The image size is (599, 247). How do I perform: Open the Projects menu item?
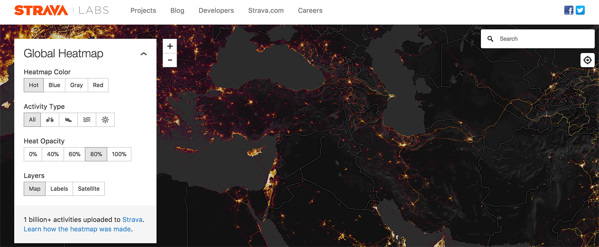(x=143, y=11)
